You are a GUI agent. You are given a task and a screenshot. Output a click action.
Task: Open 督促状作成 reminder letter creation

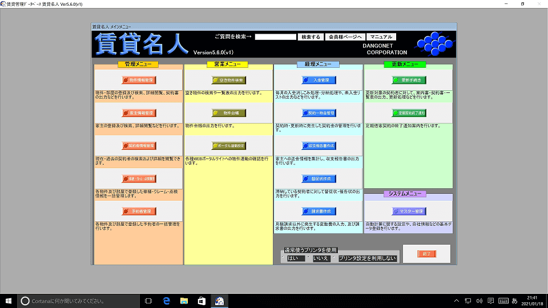[319, 179]
